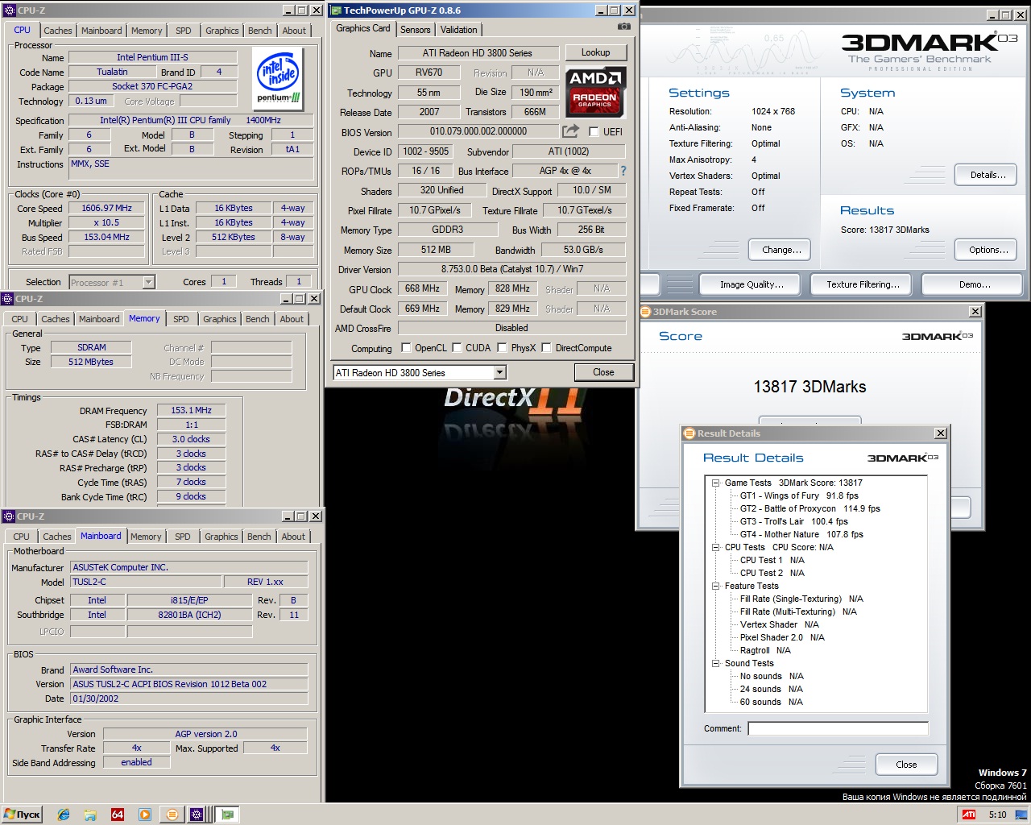Click the taskbar clock showing 5:10

(x=997, y=815)
